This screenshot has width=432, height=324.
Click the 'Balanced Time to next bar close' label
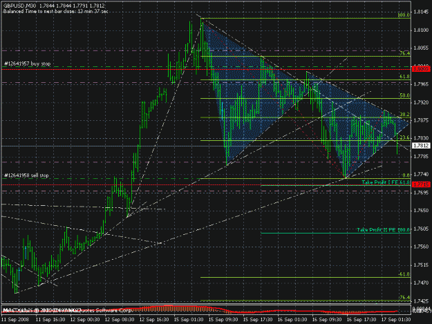(x=55, y=11)
